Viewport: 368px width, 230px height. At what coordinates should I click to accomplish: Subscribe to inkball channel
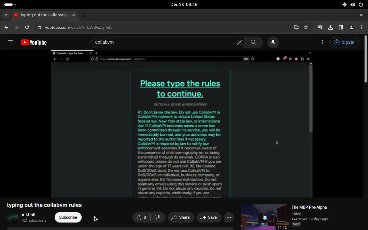point(68,217)
